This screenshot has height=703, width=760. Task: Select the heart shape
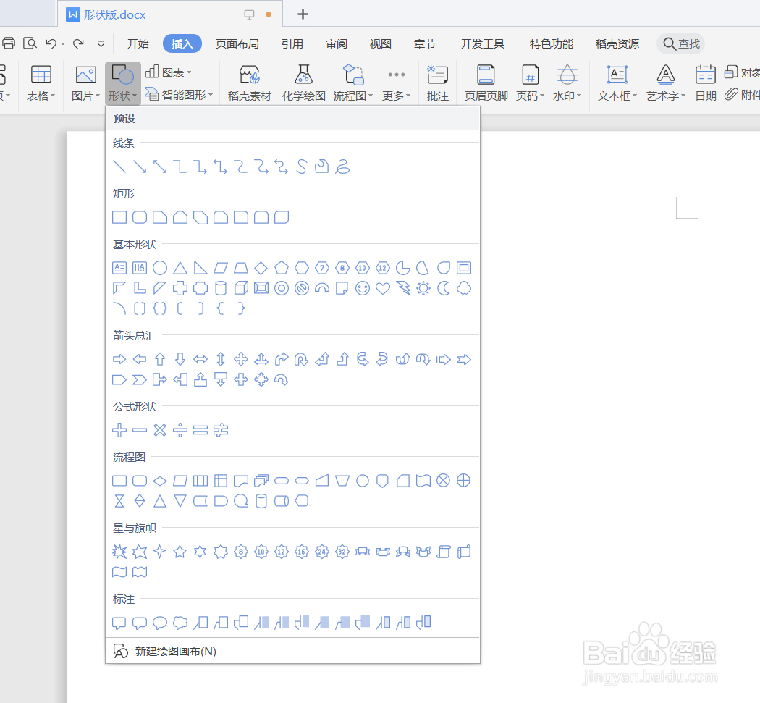[383, 288]
